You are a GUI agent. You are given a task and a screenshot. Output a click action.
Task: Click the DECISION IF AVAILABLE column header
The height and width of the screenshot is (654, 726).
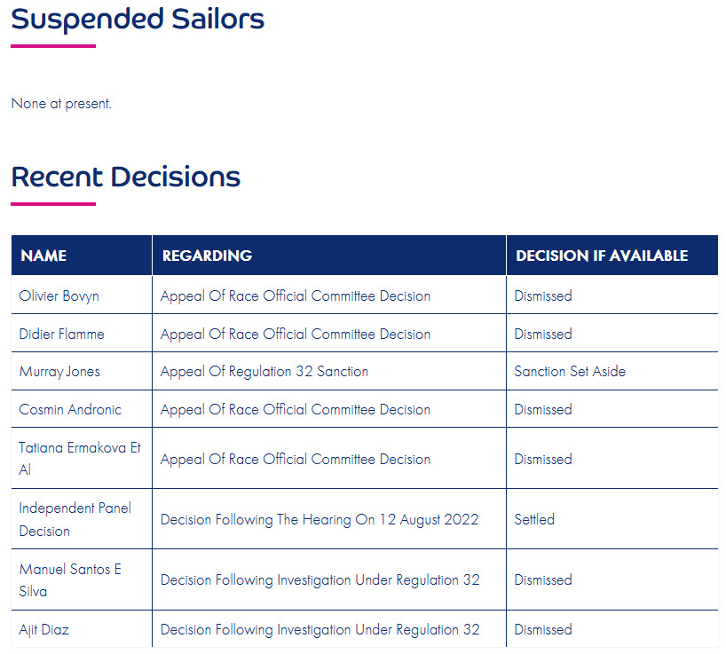[x=602, y=256]
